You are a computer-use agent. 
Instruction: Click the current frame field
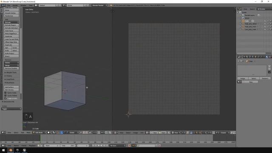[83, 145]
